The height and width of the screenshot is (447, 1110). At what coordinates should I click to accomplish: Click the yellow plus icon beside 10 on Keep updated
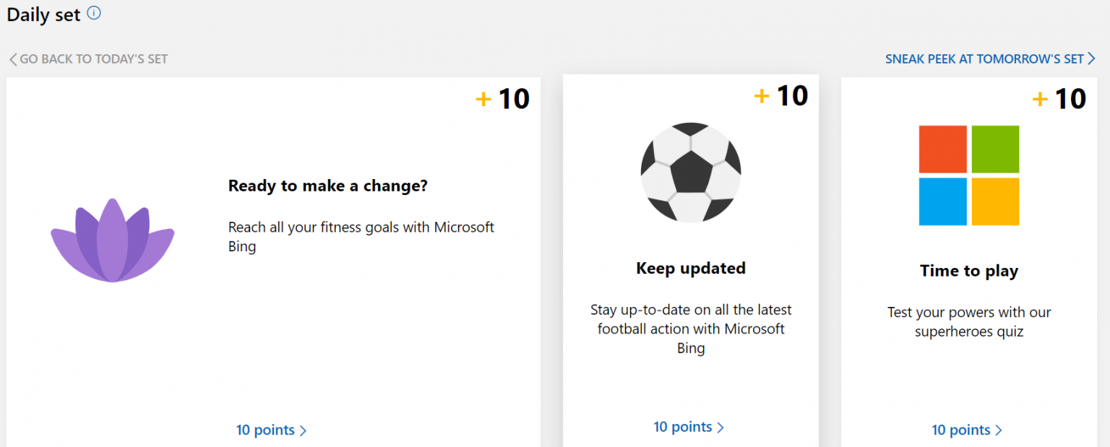pos(762,95)
